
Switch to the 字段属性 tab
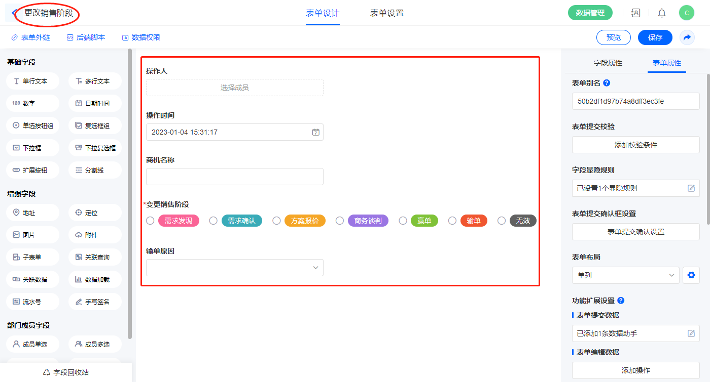pyautogui.click(x=608, y=63)
